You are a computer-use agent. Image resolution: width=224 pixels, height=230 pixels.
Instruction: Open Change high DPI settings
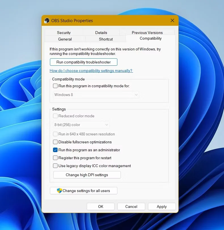coord(87,175)
